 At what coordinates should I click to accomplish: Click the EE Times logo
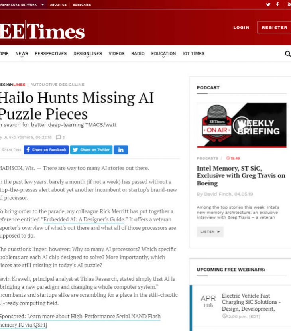tap(42, 30)
